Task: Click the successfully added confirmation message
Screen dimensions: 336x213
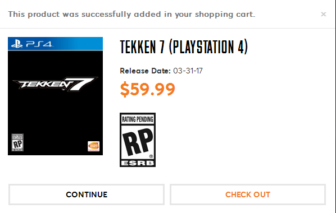Action: coord(131,15)
